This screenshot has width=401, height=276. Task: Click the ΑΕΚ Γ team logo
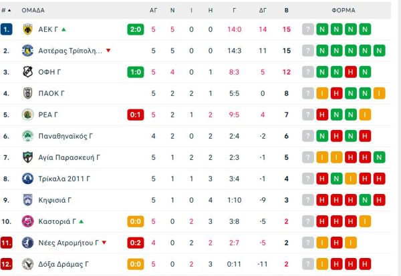coord(28,29)
